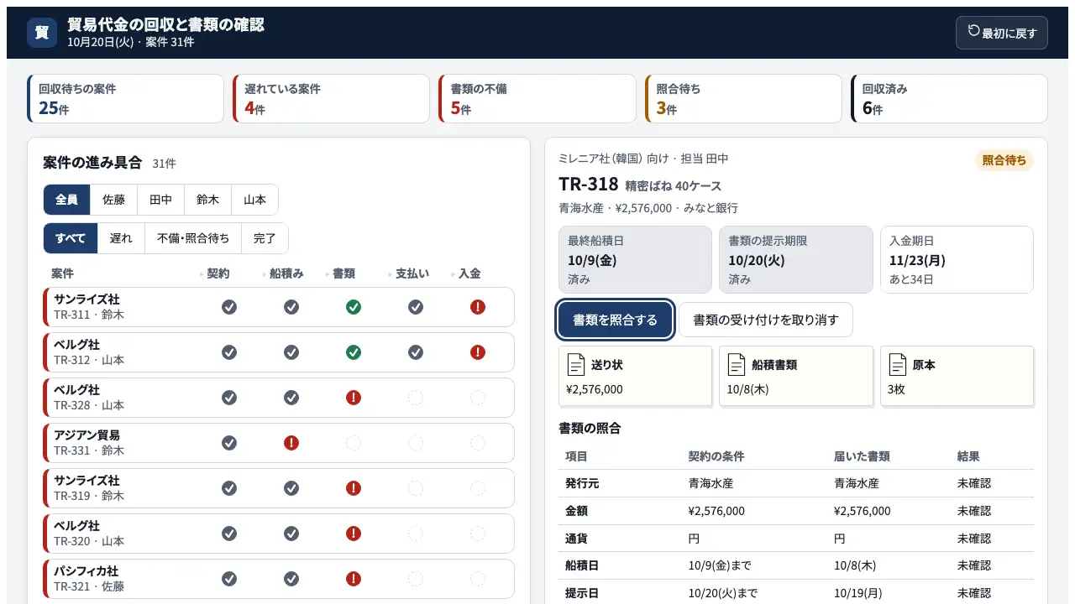Click 原本 document icon card
The image size is (1075, 604).
pyautogui.click(x=957, y=377)
